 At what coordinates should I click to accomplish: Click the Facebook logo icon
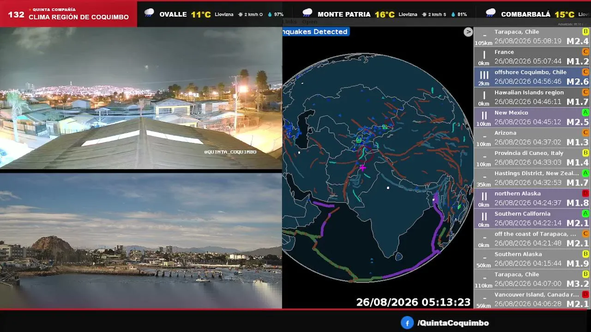[x=407, y=323]
